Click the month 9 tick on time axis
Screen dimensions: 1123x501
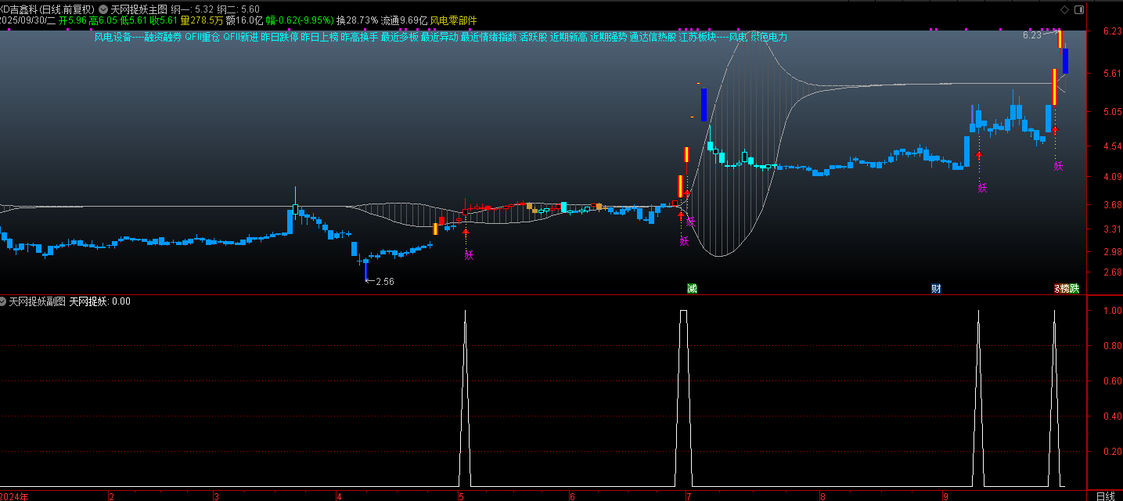tap(945, 496)
